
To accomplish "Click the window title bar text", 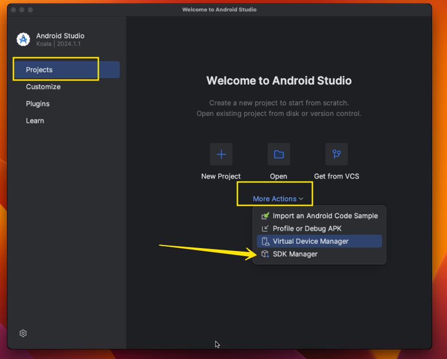I will pos(219,10).
